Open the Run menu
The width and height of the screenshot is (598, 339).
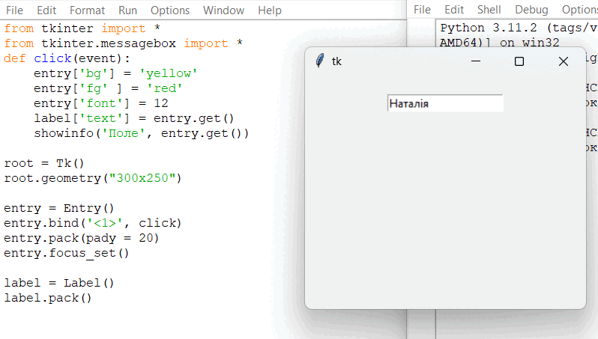click(127, 10)
